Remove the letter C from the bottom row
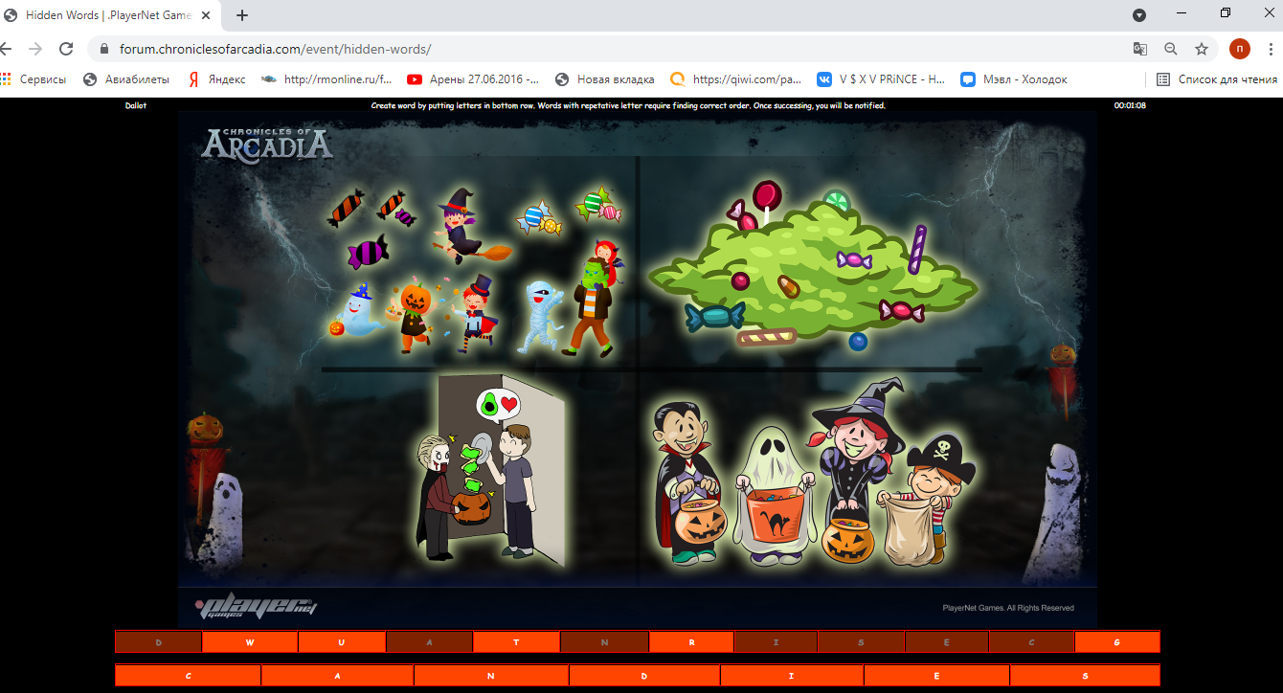 coord(189,676)
